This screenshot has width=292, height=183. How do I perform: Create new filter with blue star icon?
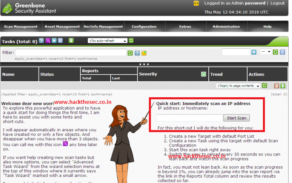(x=254, y=52)
